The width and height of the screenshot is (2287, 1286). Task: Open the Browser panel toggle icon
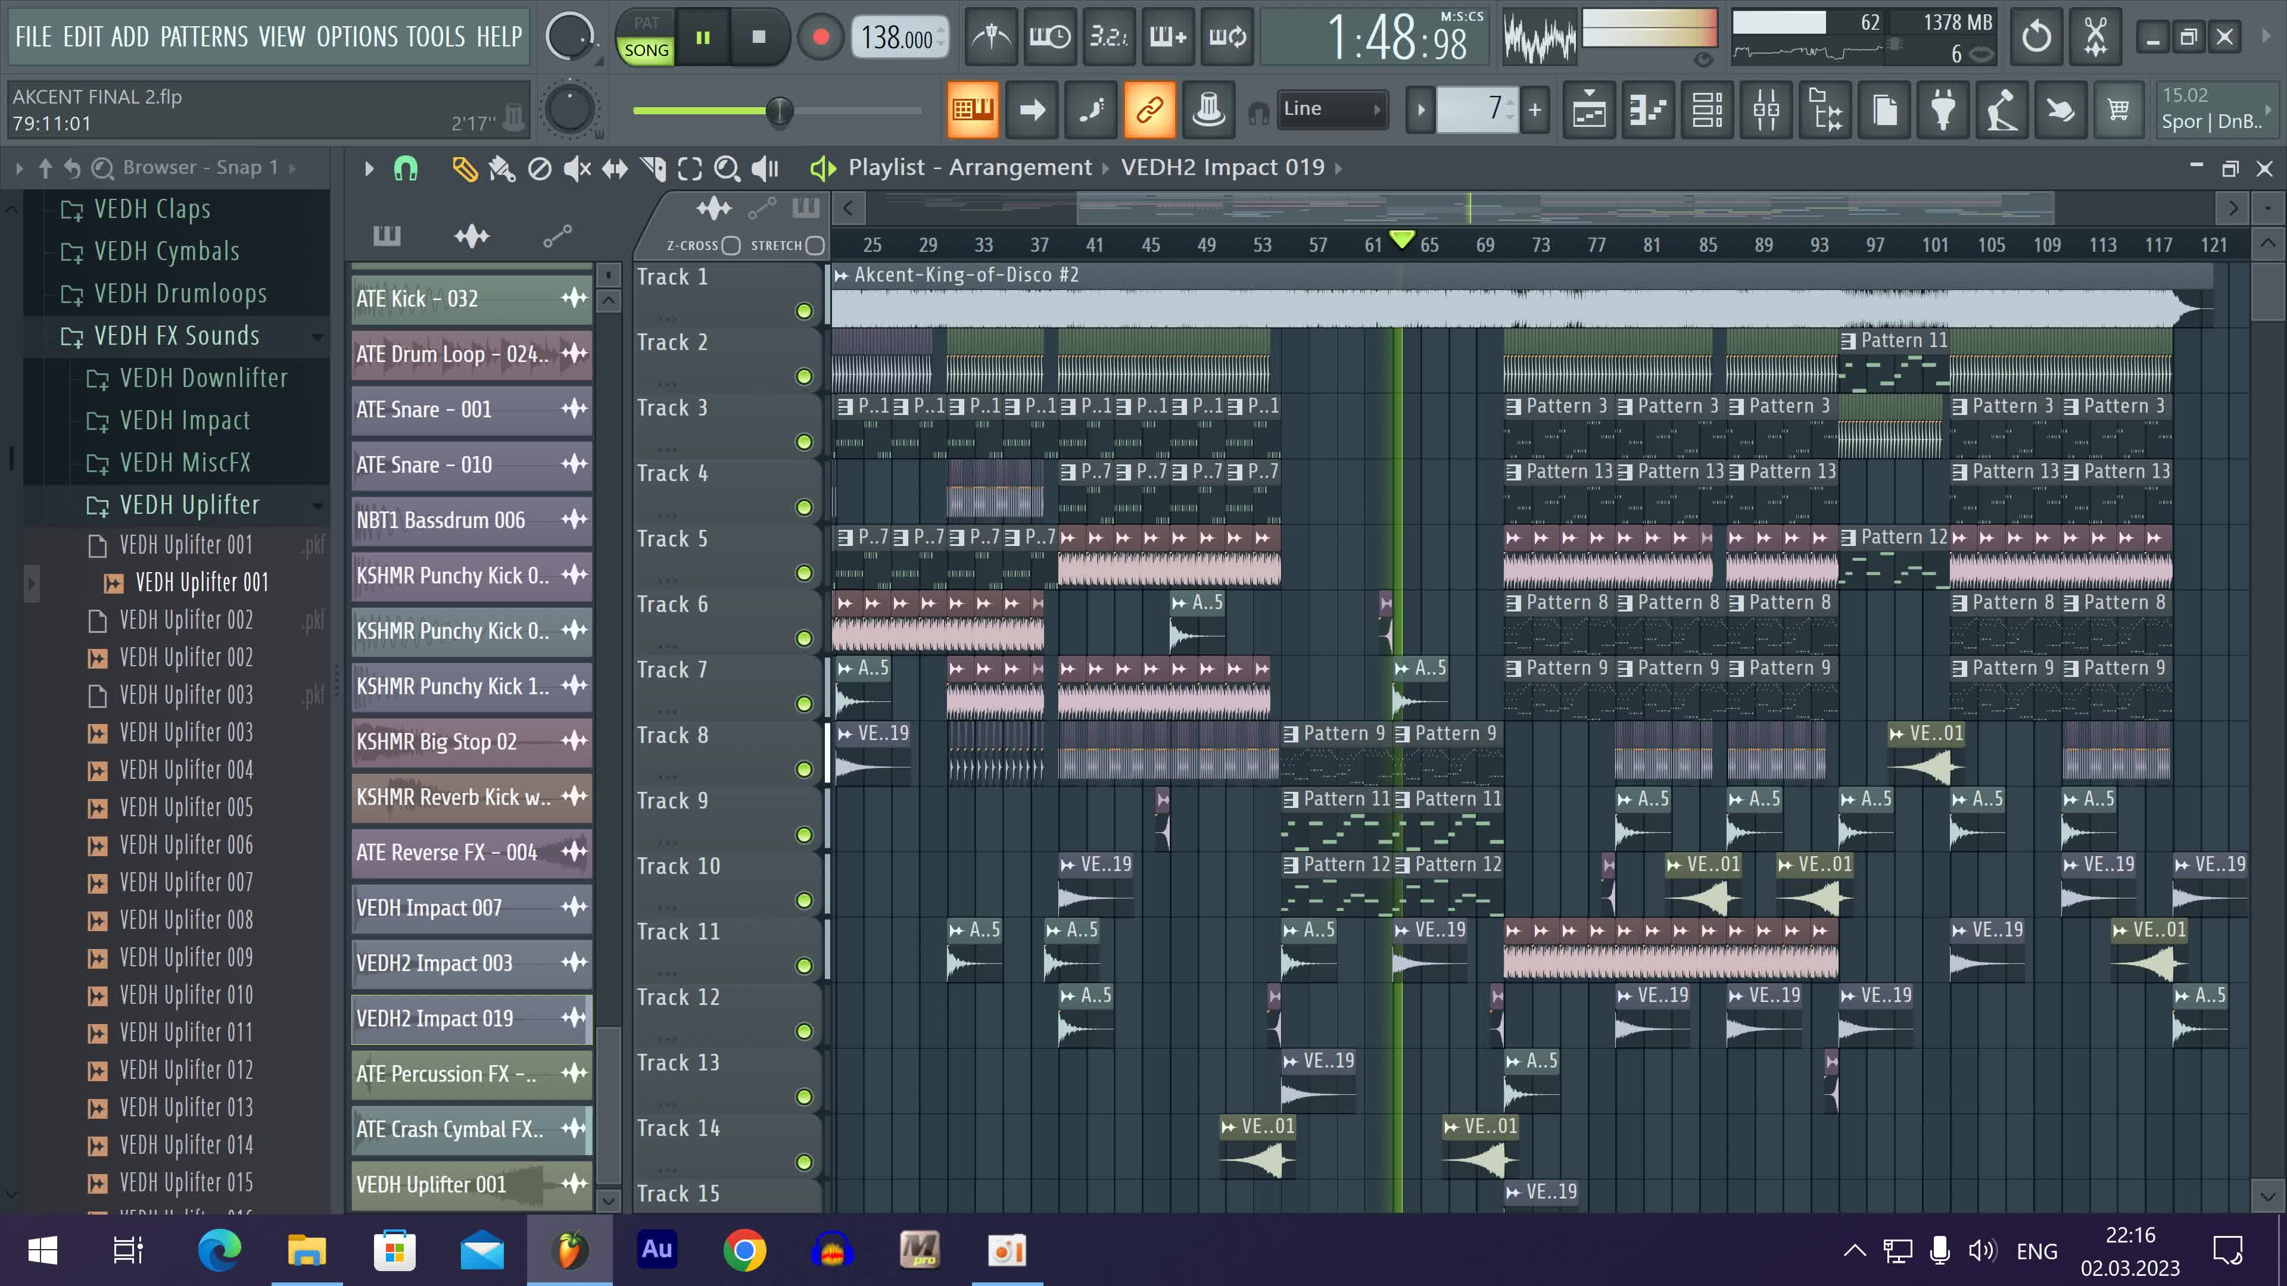1826,110
